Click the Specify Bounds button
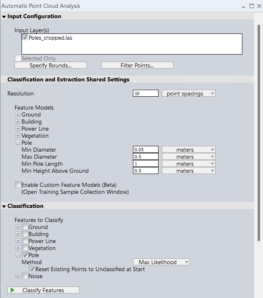Viewport: 263px width, 298px height. (50, 65)
